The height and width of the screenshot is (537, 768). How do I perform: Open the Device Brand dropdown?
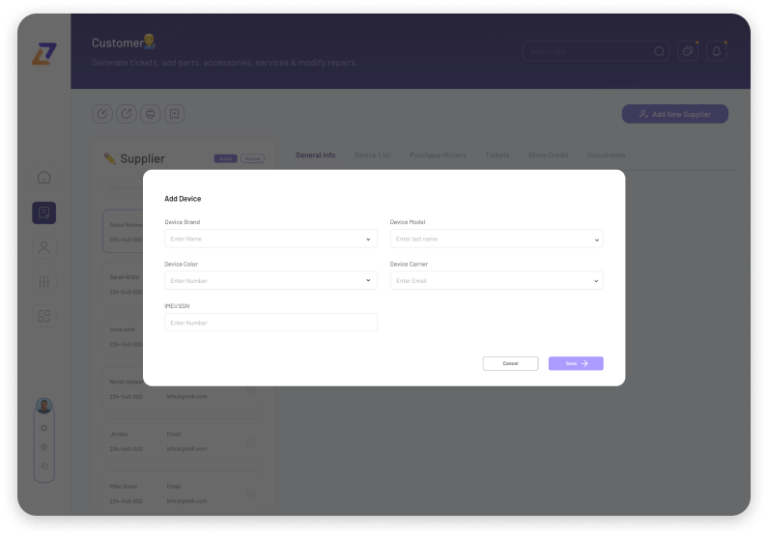tap(270, 239)
